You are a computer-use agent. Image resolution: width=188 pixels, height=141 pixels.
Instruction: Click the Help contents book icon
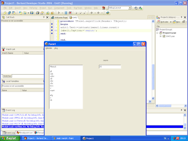pyautogui.click(x=108, y=13)
